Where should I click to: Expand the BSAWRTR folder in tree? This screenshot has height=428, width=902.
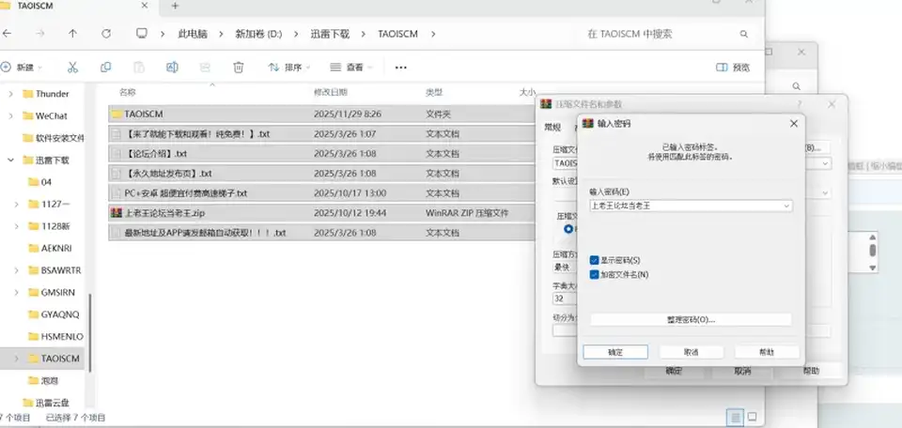(x=17, y=270)
